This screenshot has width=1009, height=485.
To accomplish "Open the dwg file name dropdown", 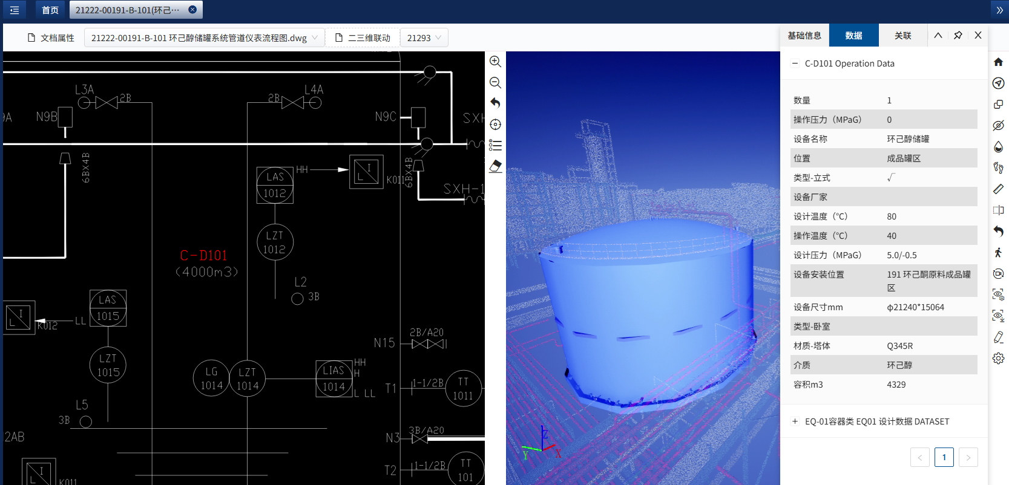I will (x=204, y=38).
